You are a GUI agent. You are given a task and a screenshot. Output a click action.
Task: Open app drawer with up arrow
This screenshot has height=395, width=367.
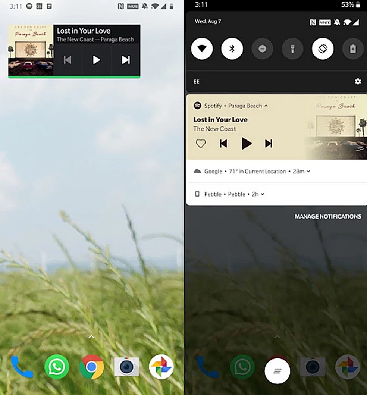pyautogui.click(x=91, y=336)
